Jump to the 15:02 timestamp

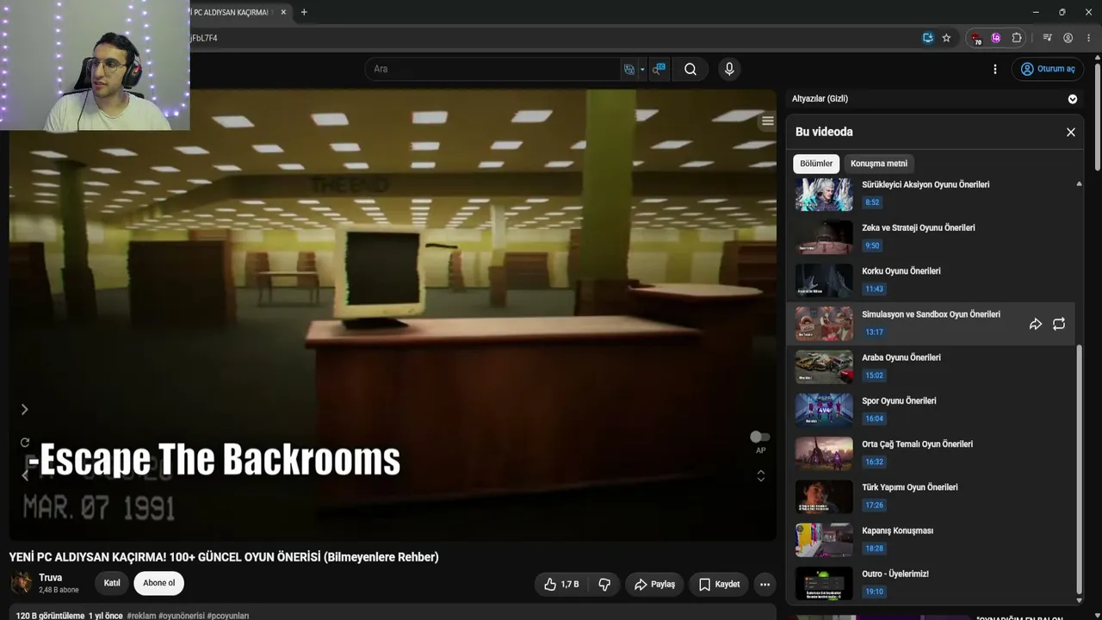pyautogui.click(x=875, y=375)
